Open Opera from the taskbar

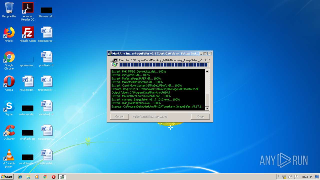[53, 177]
